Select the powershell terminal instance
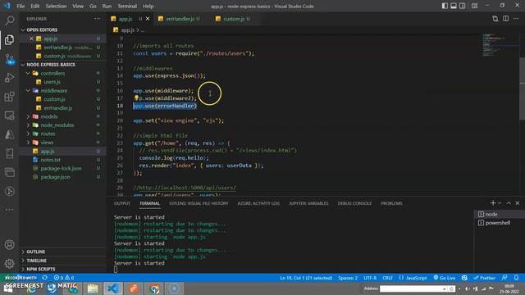 click(499, 223)
